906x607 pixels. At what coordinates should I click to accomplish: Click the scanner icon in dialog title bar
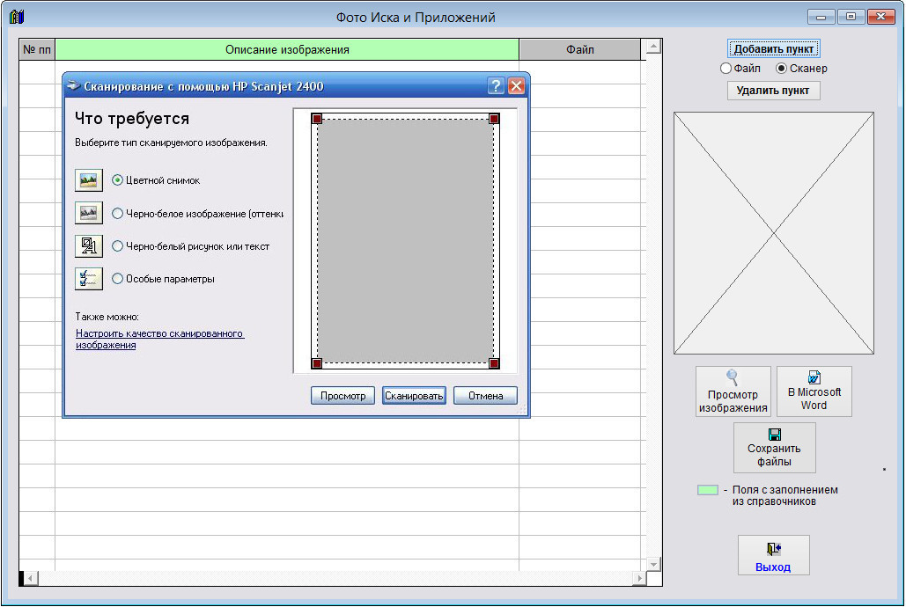[x=73, y=86]
